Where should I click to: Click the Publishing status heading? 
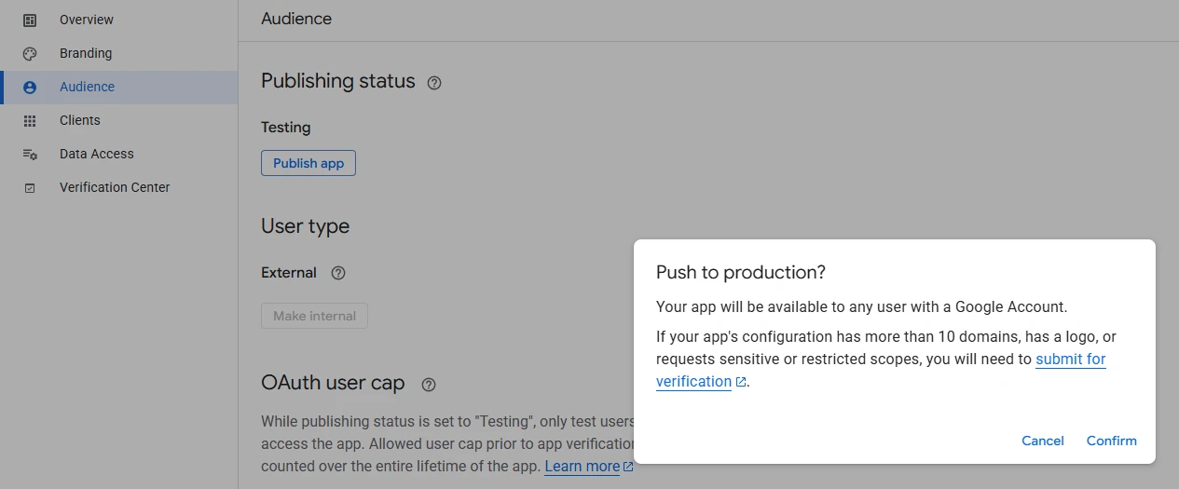coord(338,81)
